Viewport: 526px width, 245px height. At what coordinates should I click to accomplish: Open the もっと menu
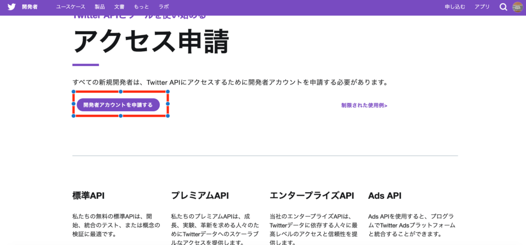pyautogui.click(x=142, y=7)
